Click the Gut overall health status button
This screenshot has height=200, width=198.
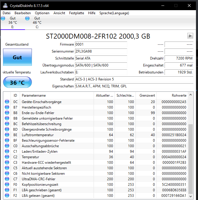[17, 57]
